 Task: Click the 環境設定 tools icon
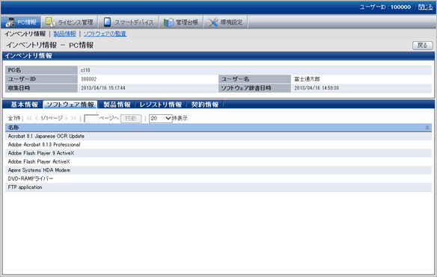coord(213,22)
